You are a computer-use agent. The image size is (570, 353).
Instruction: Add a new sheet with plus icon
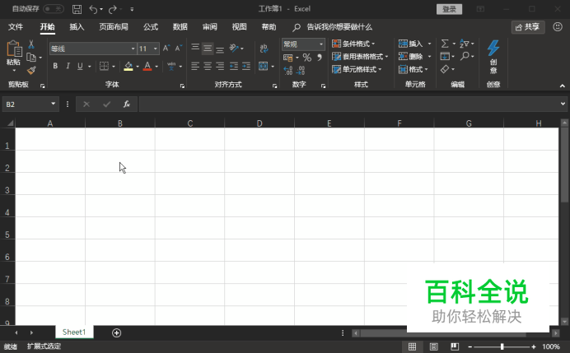[117, 332]
